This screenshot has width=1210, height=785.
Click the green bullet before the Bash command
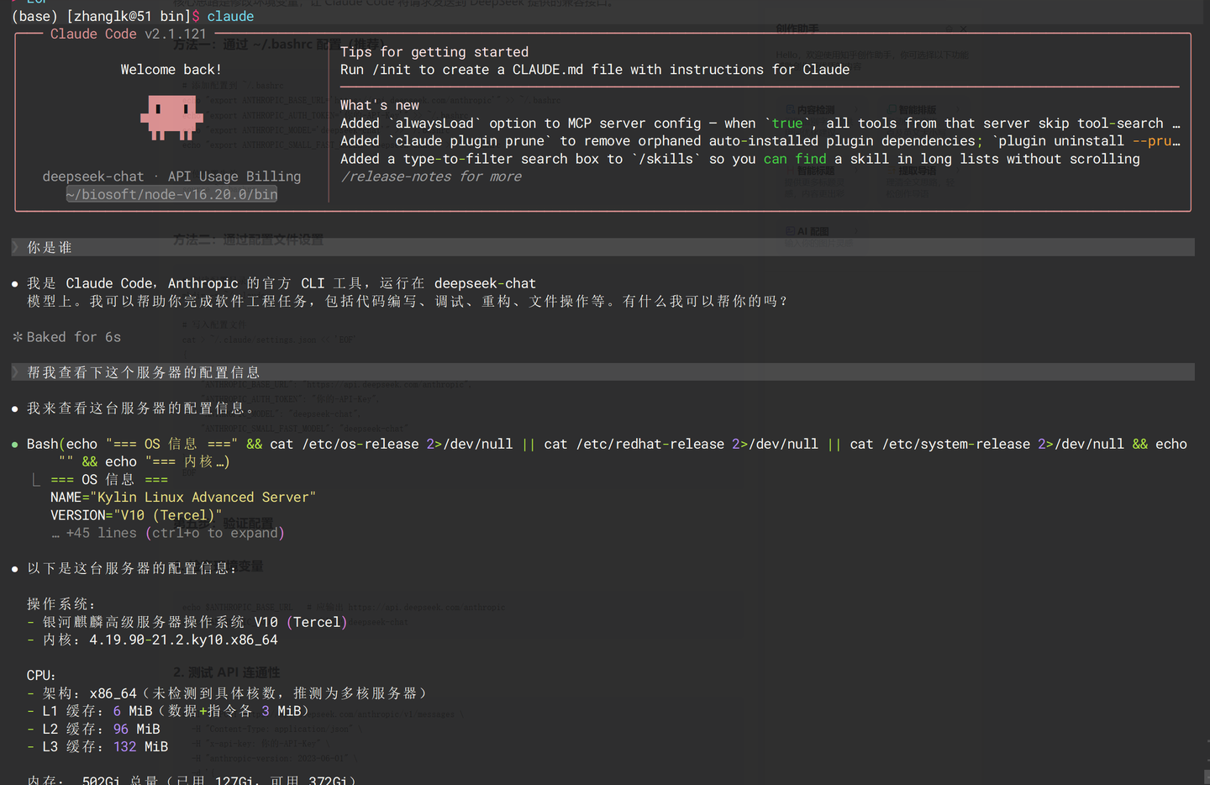15,444
